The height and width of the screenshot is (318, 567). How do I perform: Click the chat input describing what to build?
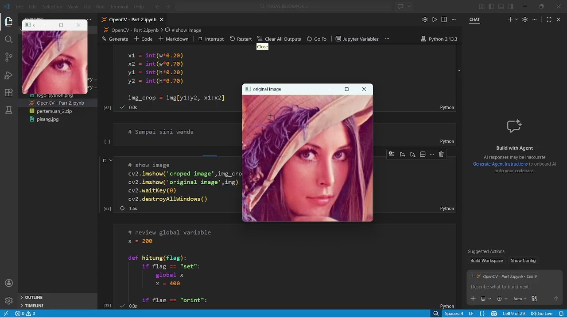[x=514, y=287]
